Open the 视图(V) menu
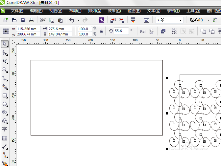This screenshot has width=221, height=166. click(56, 11)
